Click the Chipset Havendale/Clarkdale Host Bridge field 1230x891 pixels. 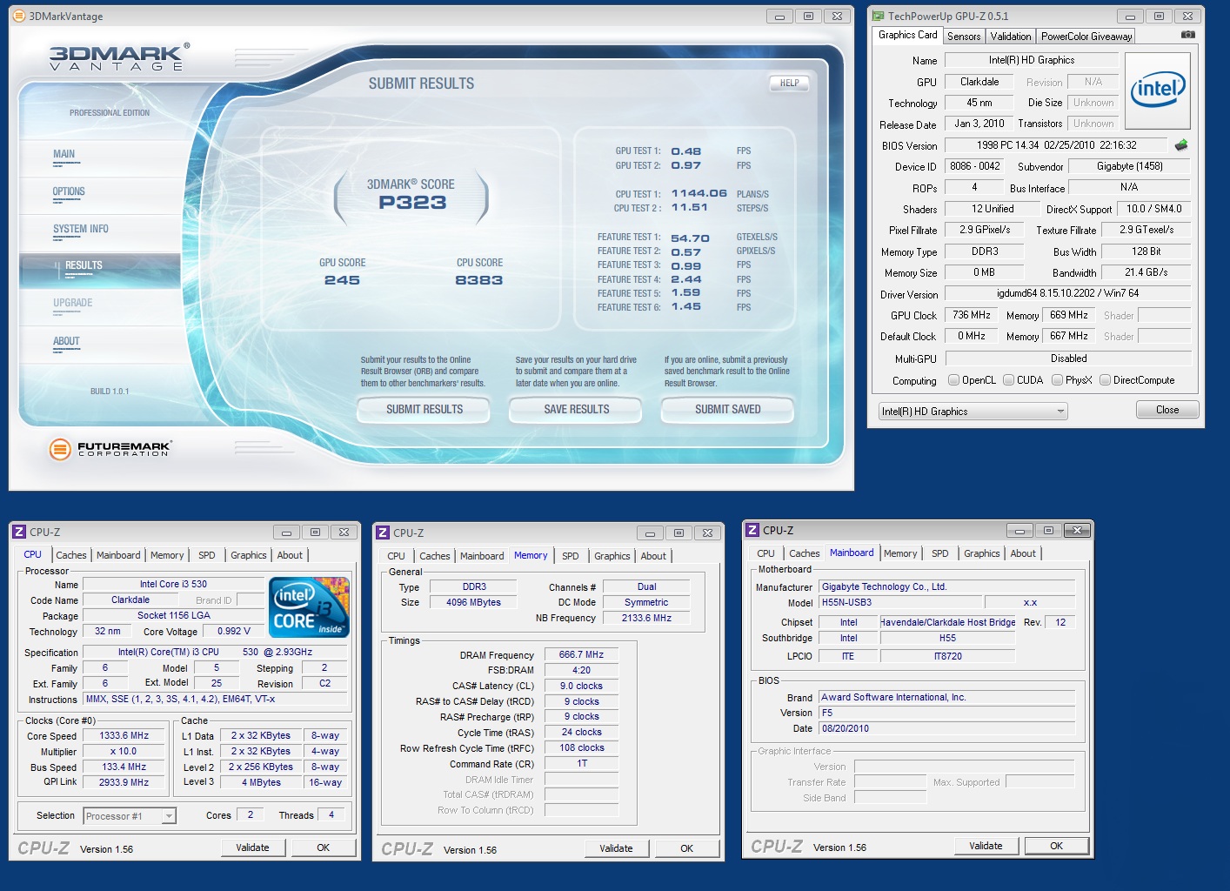coord(947,622)
